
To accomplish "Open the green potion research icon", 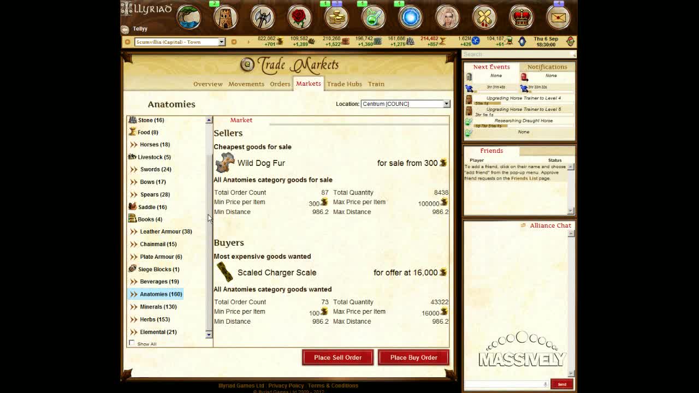I will click(x=374, y=17).
